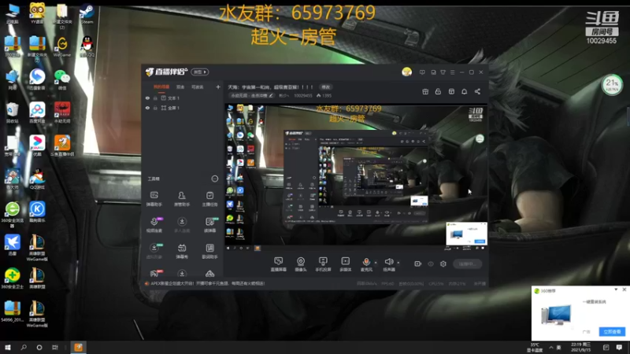Download the 多人连麦 tool

pos(182,224)
